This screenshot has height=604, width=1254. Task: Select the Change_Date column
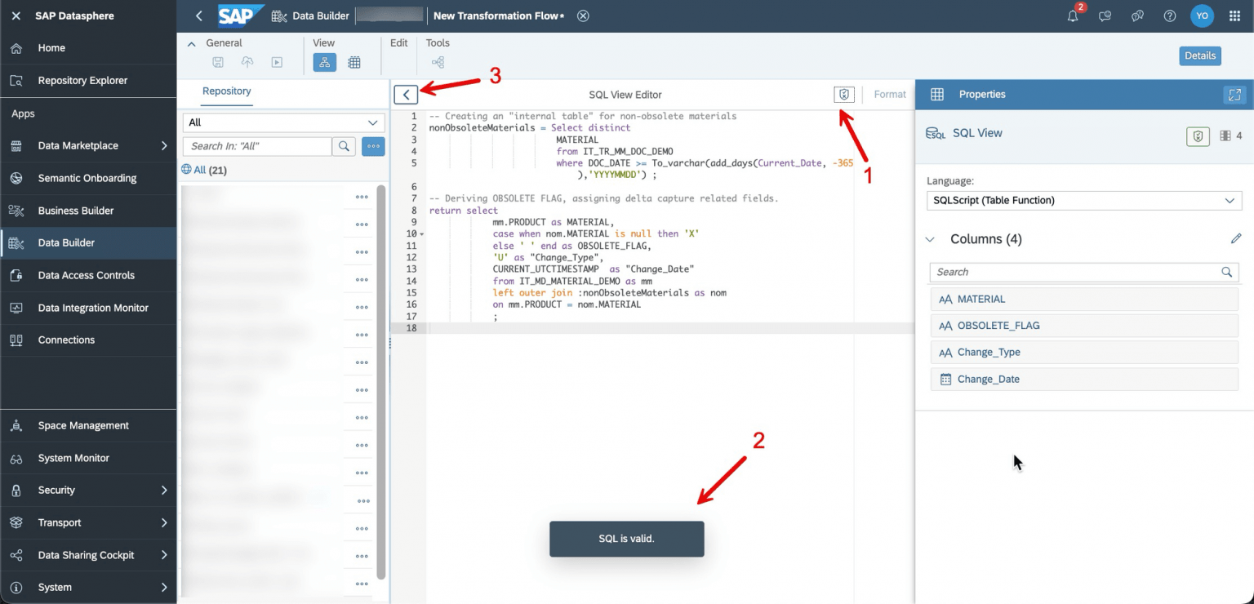pos(1084,379)
